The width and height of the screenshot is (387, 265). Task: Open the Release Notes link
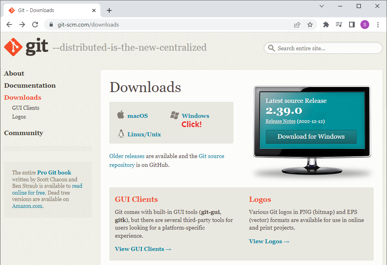click(x=281, y=121)
